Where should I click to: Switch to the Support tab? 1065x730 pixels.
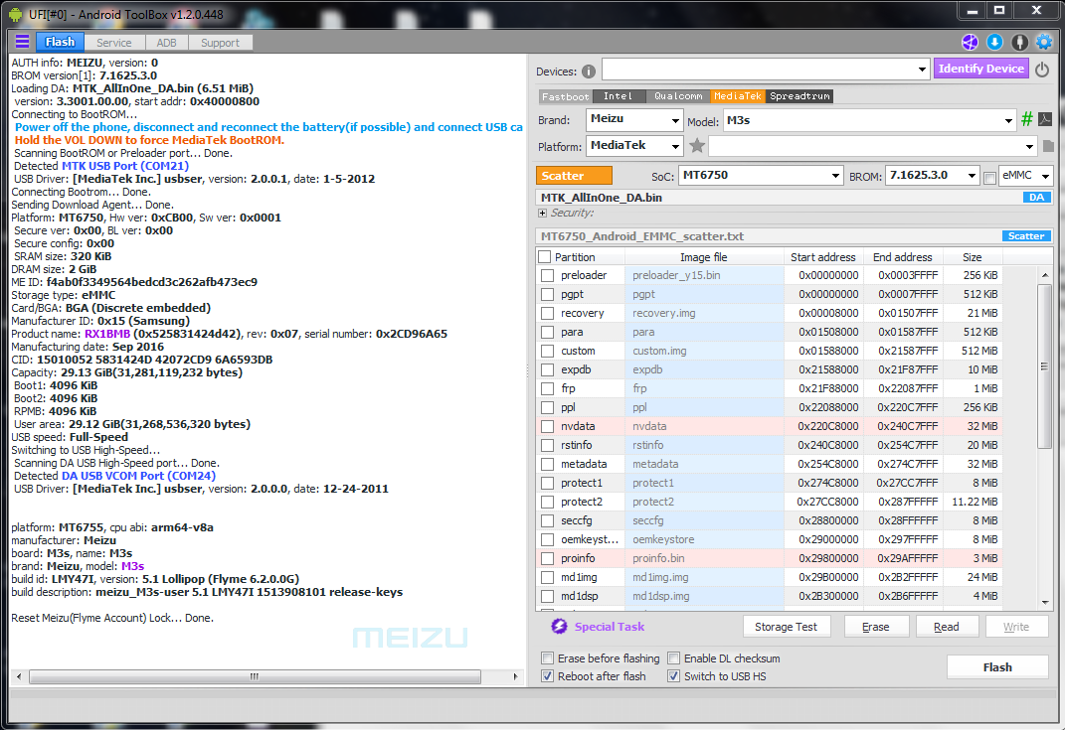pyautogui.click(x=220, y=43)
